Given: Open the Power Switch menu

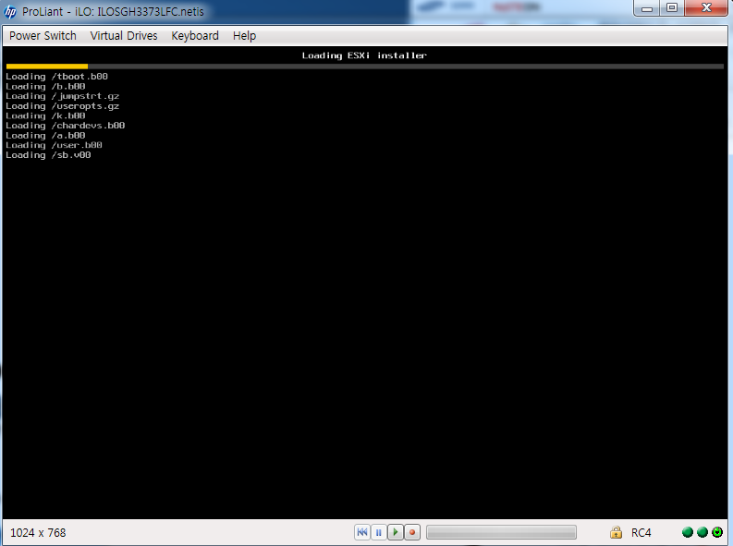Looking at the screenshot, I should [x=43, y=36].
